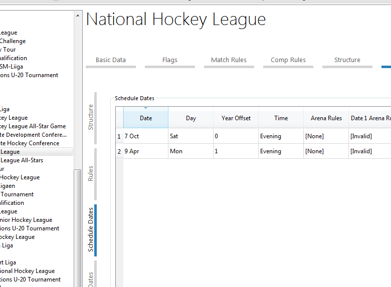The width and height of the screenshot is (391, 287).
Task: Select the highlighted 'League' list item
Action: click(36, 152)
